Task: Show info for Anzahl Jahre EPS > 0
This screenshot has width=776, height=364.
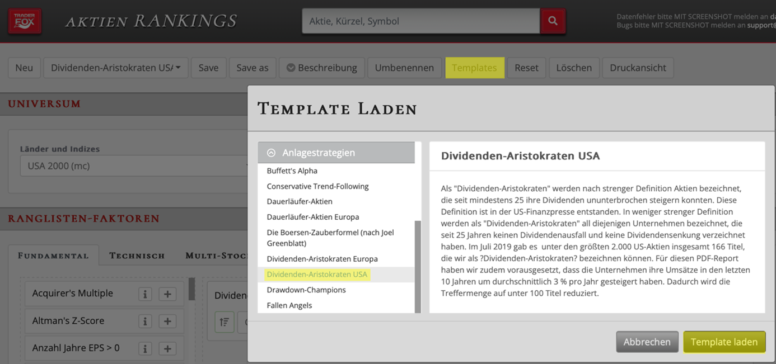Action: point(145,348)
